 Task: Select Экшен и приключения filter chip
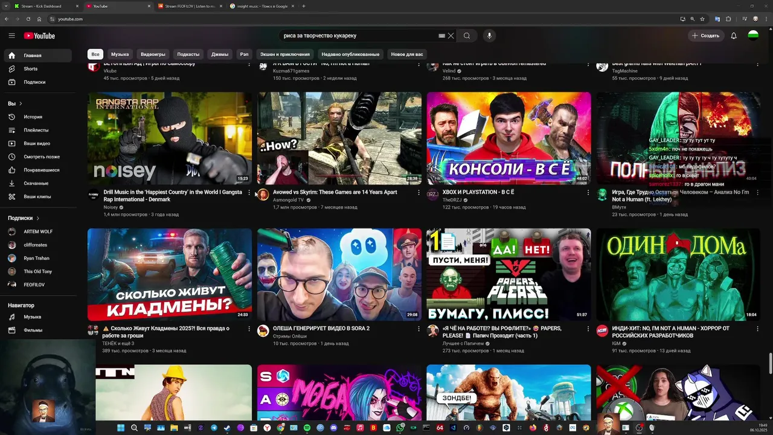285,54
